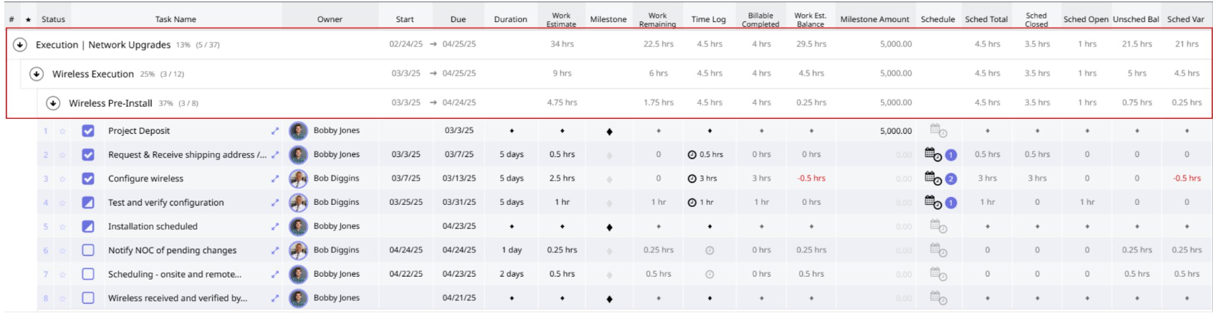The image size is (1213, 313).
Task: Sort by the Due column header
Action: point(458,20)
